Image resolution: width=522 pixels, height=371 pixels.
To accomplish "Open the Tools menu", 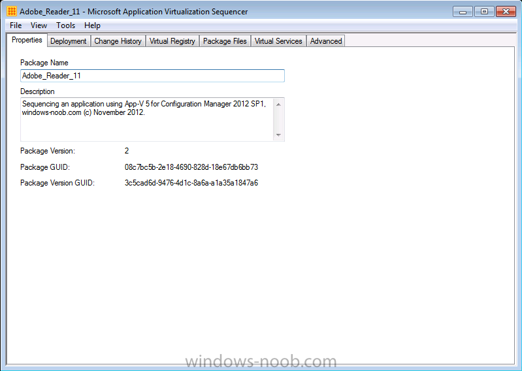I will pyautogui.click(x=65, y=25).
